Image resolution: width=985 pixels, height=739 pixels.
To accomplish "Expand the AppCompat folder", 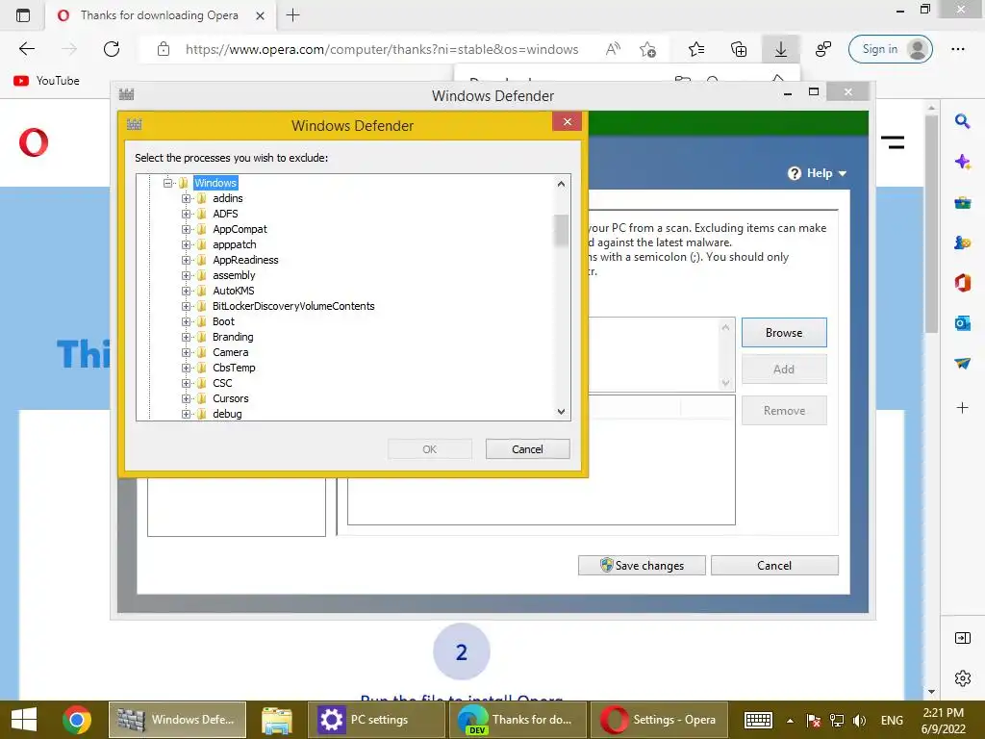I will coord(186,229).
